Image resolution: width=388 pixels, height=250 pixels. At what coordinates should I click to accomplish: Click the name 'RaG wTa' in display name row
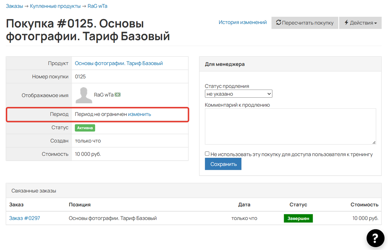[x=104, y=95]
